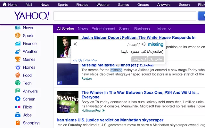Play pronunciation audio for 'missing'
The image size is (205, 128).
[x=143, y=44]
